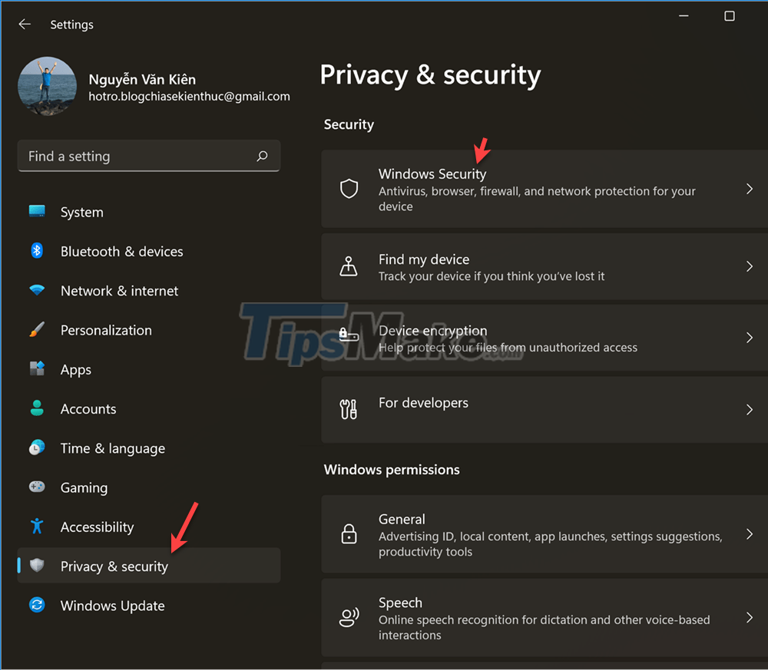Screen dimensions: 768x670
Task: Click the Speech microphone icon
Action: 349,617
